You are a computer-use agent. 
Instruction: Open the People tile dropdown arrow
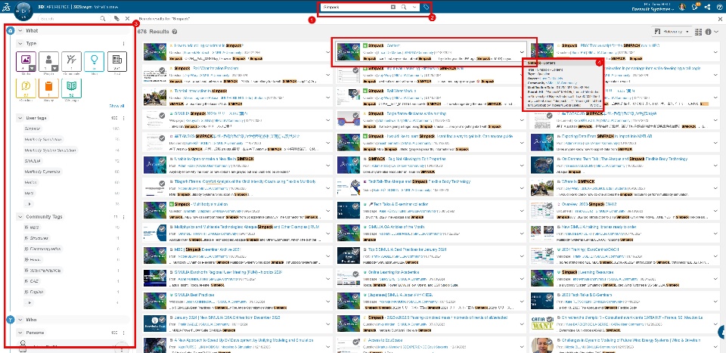[54, 69]
